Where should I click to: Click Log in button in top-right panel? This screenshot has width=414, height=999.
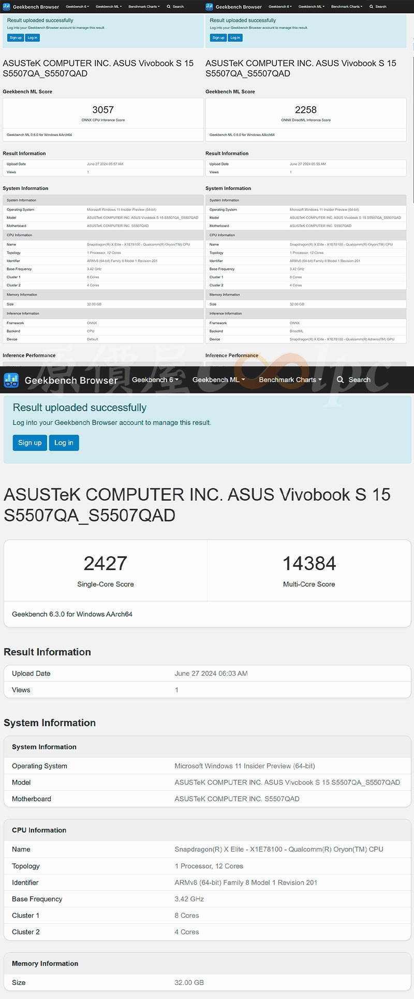(235, 38)
